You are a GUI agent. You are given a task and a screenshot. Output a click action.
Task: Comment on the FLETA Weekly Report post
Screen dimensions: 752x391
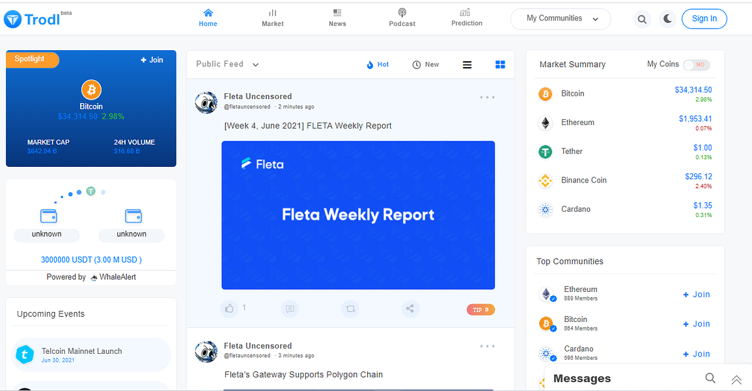point(290,308)
